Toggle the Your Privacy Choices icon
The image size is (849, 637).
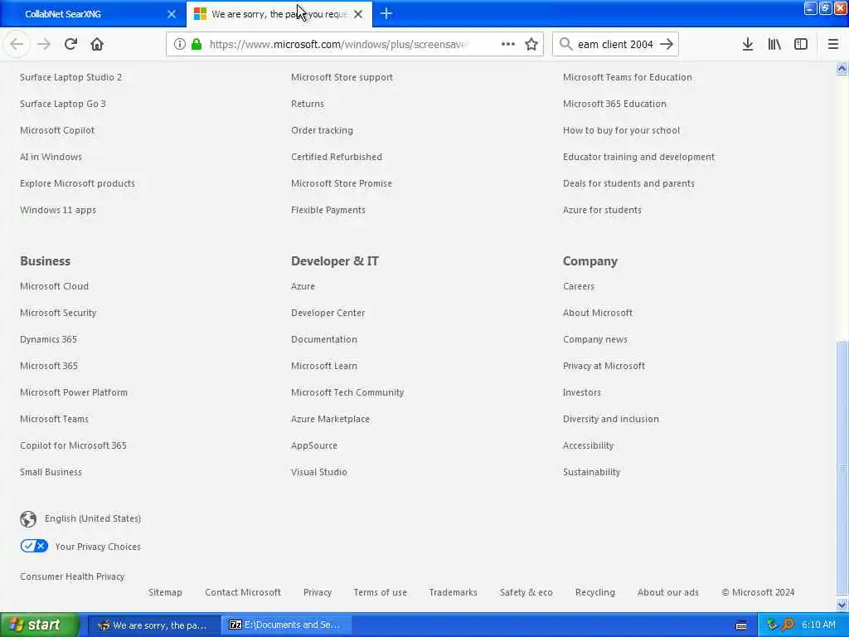coord(34,546)
